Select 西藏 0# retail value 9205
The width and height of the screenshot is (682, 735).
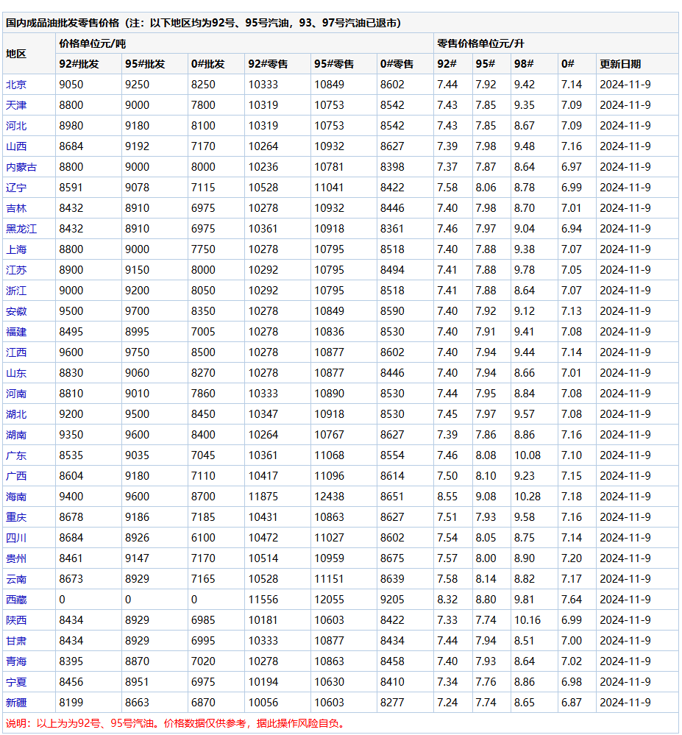coord(392,600)
